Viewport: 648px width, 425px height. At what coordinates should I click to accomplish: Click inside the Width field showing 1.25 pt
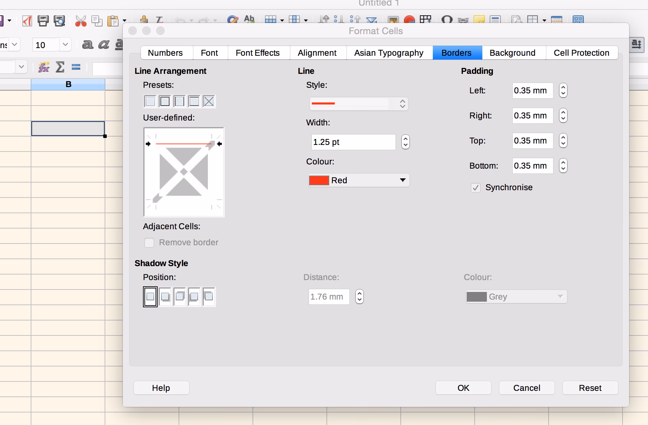(353, 142)
